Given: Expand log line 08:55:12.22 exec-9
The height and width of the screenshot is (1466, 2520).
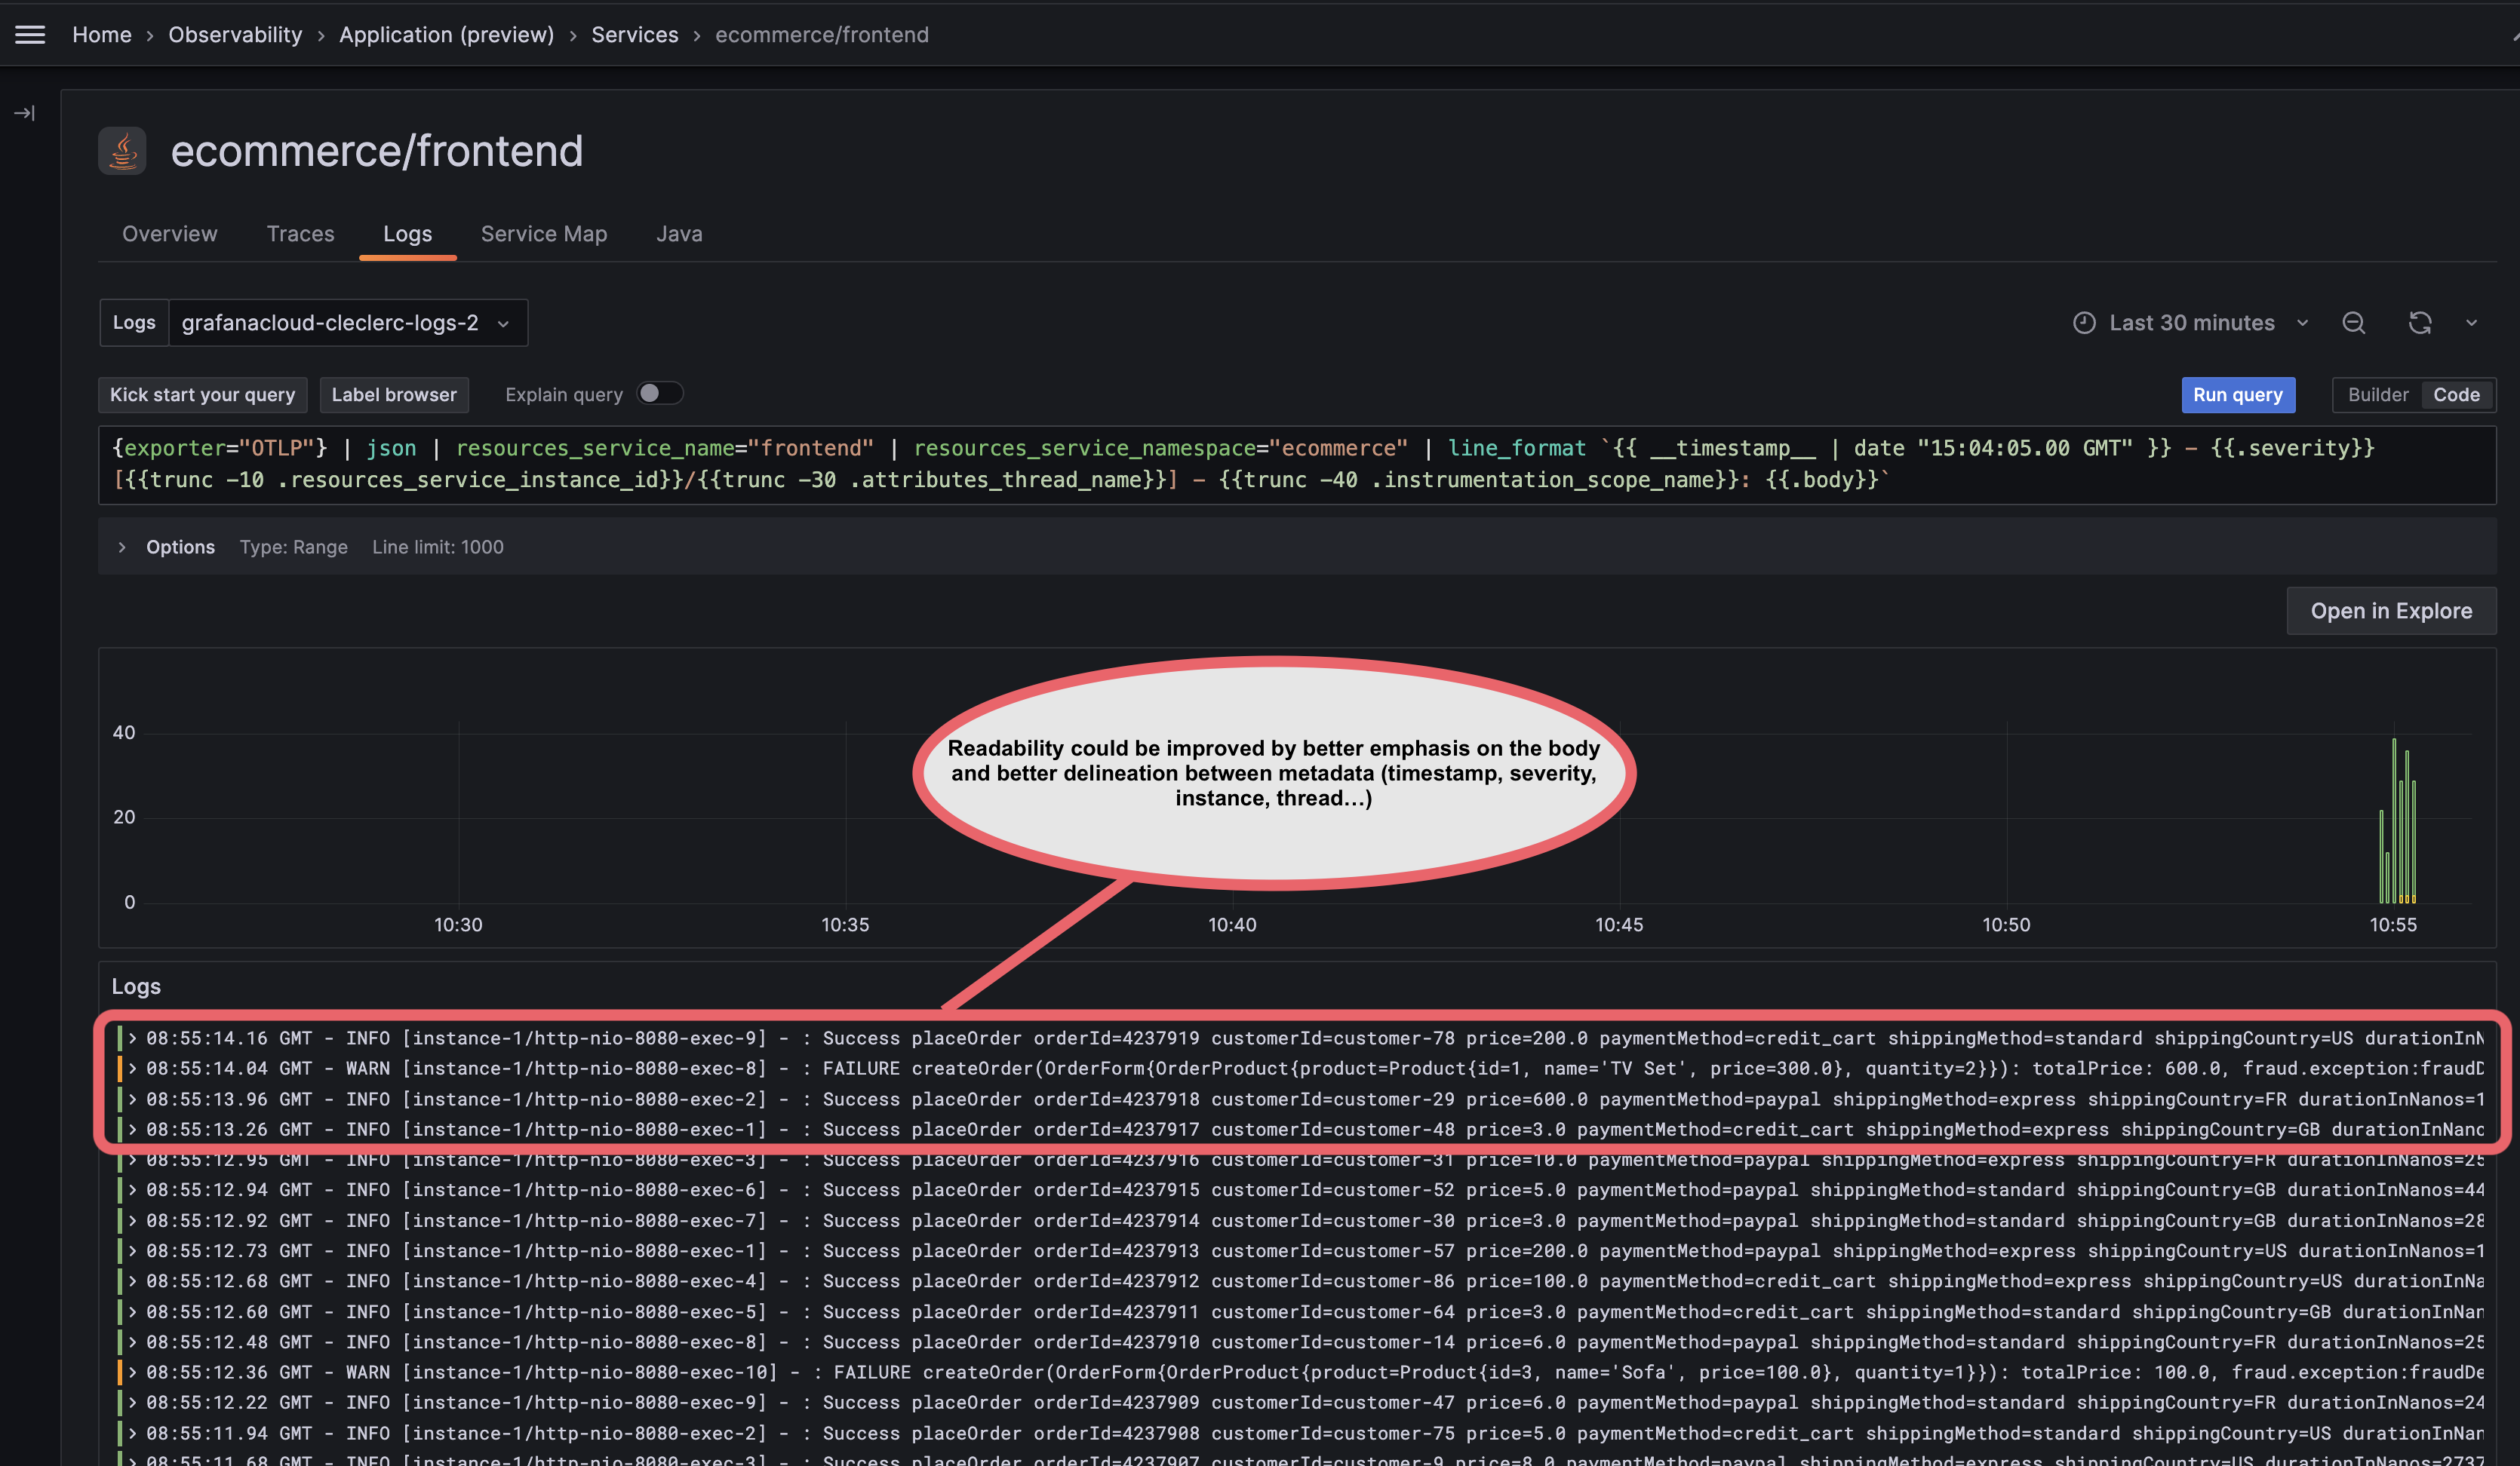Looking at the screenshot, I should [132, 1403].
